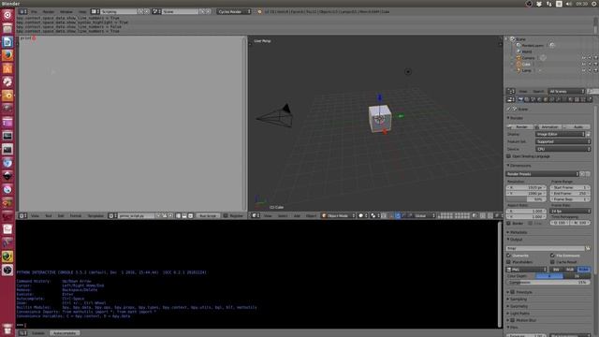The width and height of the screenshot is (599, 337).
Task: Click the add render preset plus button
Action: point(582,174)
